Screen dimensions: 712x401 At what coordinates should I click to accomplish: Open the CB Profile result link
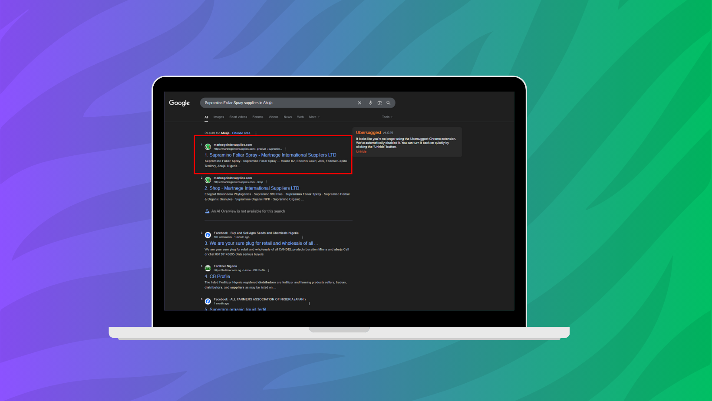tap(218, 276)
